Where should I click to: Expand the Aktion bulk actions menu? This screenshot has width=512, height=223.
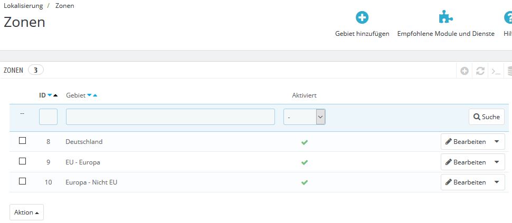point(26,212)
